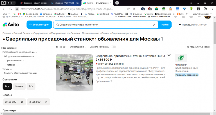Image resolution: width=216 pixels, height=115 pixels.
Task: Open the Сортировка dropdown
Action: (x=78, y=47)
